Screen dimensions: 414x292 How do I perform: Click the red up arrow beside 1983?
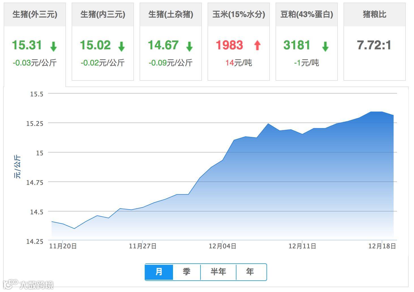(257, 45)
